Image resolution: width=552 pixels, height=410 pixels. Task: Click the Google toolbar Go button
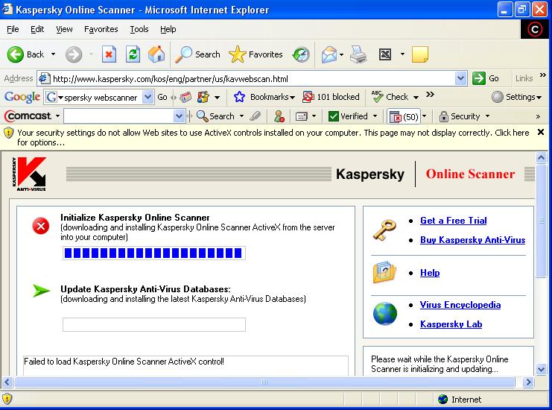tap(162, 97)
